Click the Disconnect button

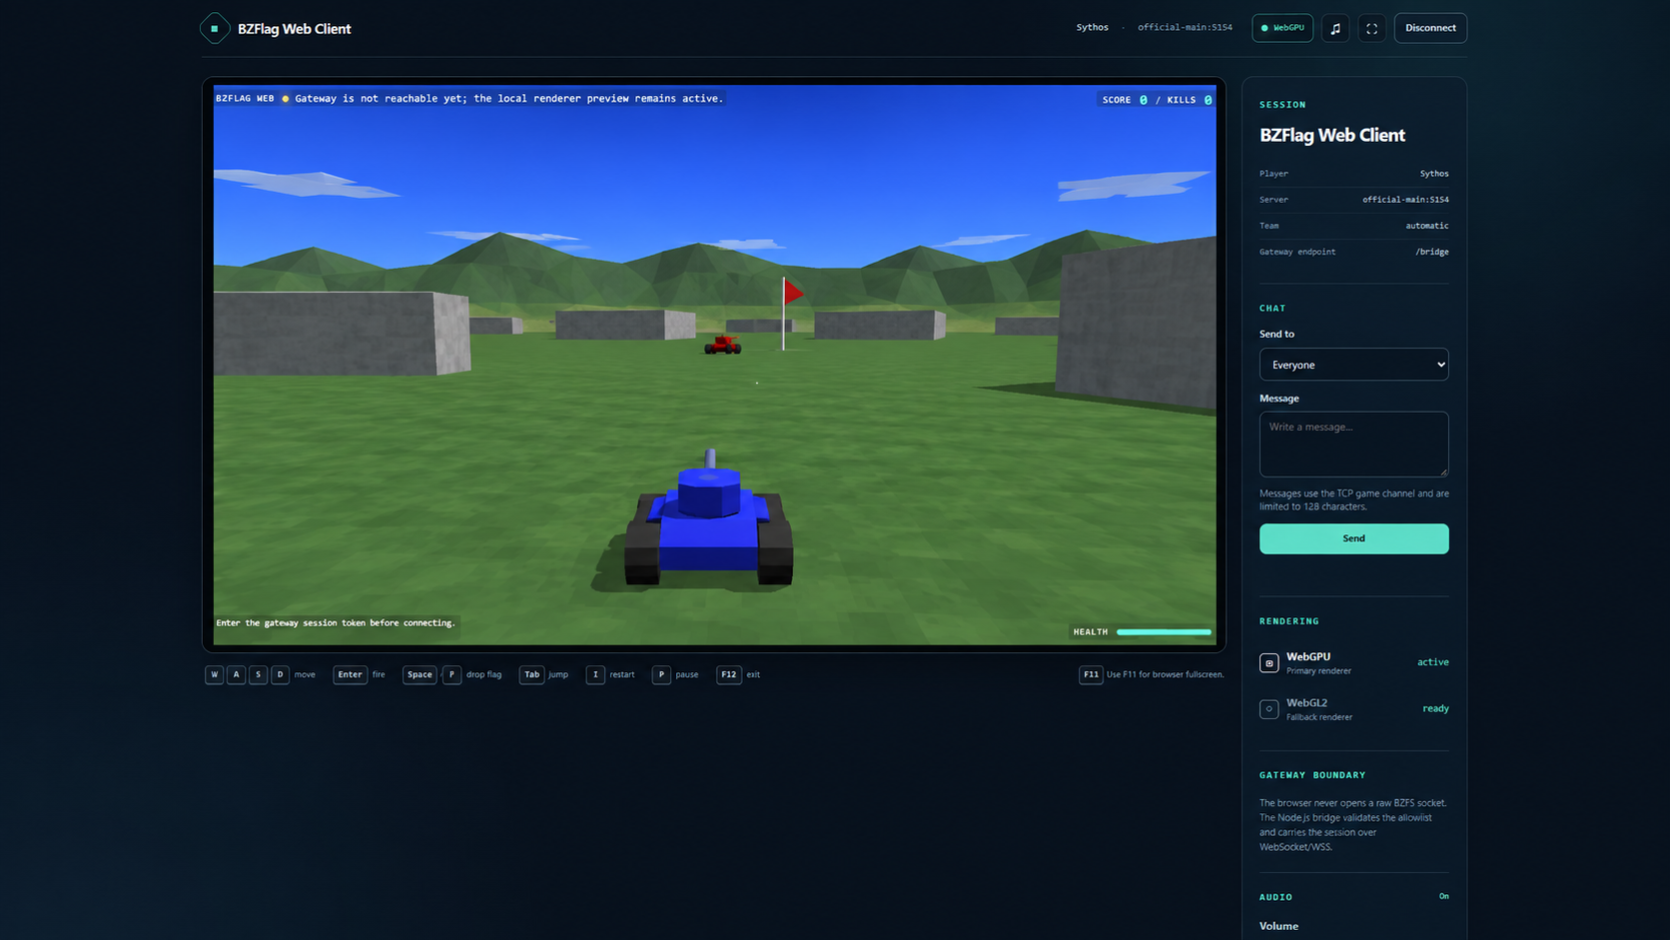tap(1430, 28)
